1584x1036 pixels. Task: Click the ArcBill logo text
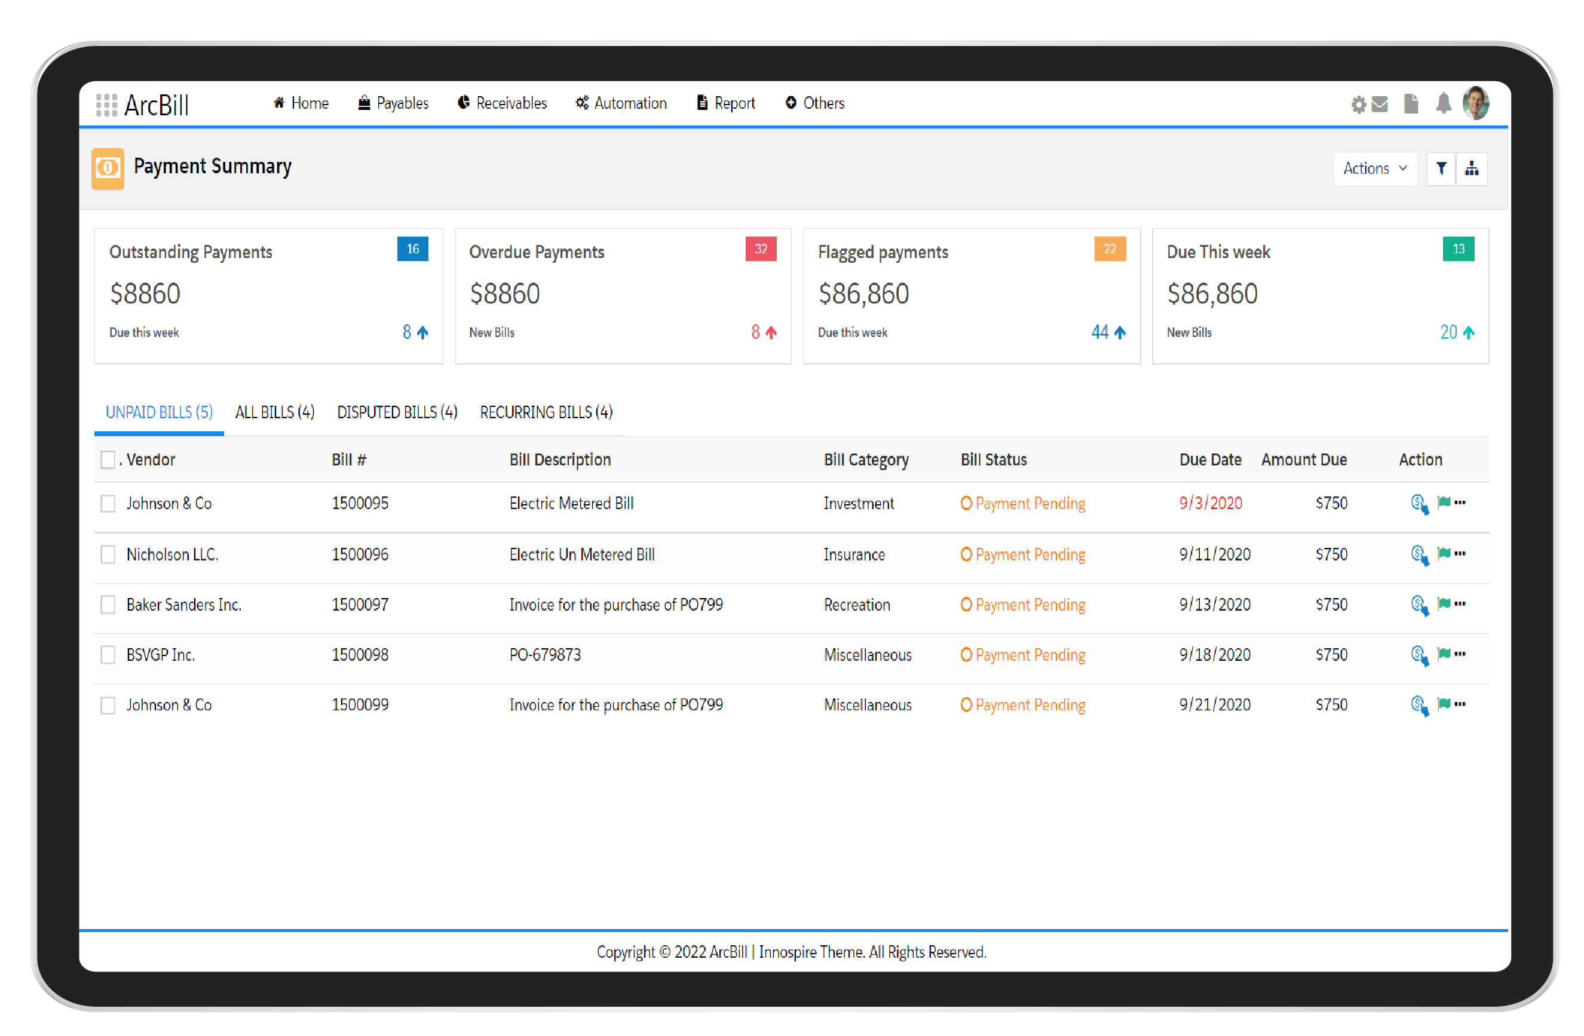(x=157, y=105)
